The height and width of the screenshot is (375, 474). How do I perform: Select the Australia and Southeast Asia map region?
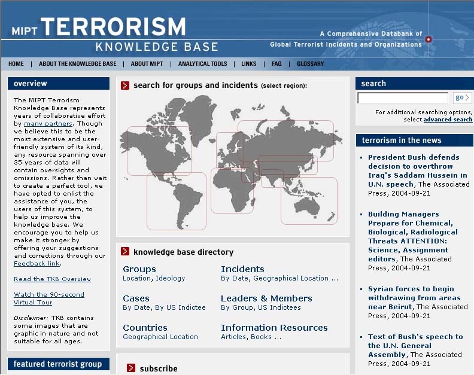(x=309, y=201)
